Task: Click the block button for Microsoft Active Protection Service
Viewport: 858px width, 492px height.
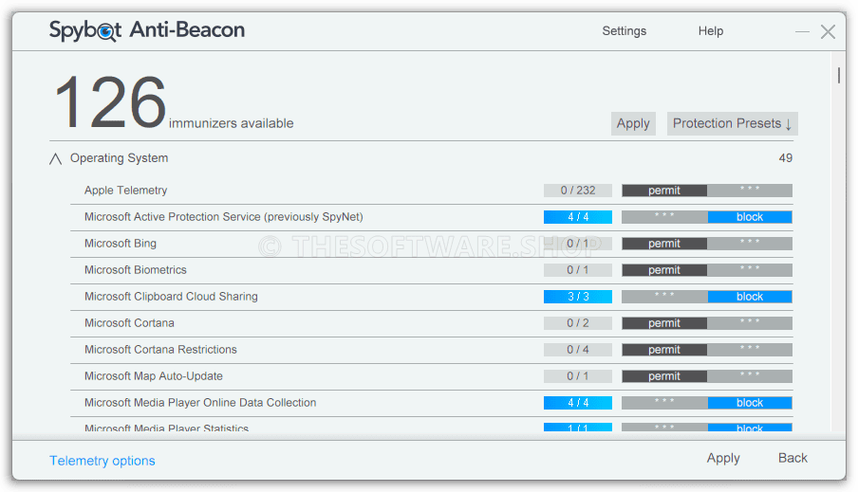Action: pyautogui.click(x=750, y=217)
